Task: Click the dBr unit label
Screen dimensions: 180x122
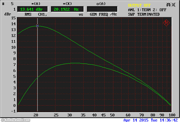Action: (x=8, y=14)
